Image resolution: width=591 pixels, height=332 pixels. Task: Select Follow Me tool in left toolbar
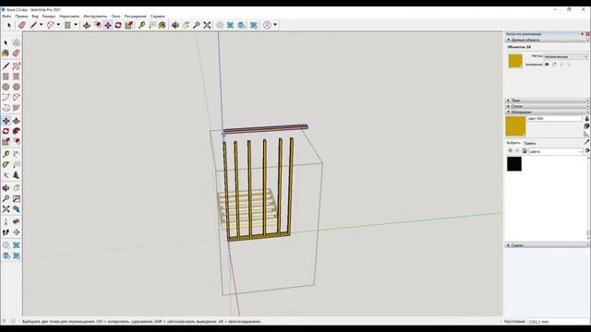tap(17, 131)
